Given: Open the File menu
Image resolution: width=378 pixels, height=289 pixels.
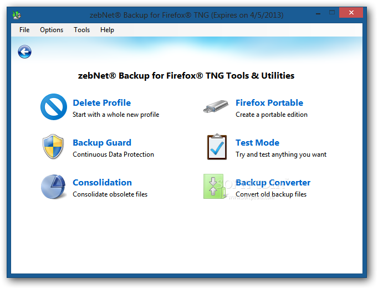Looking at the screenshot, I should tap(24, 30).
